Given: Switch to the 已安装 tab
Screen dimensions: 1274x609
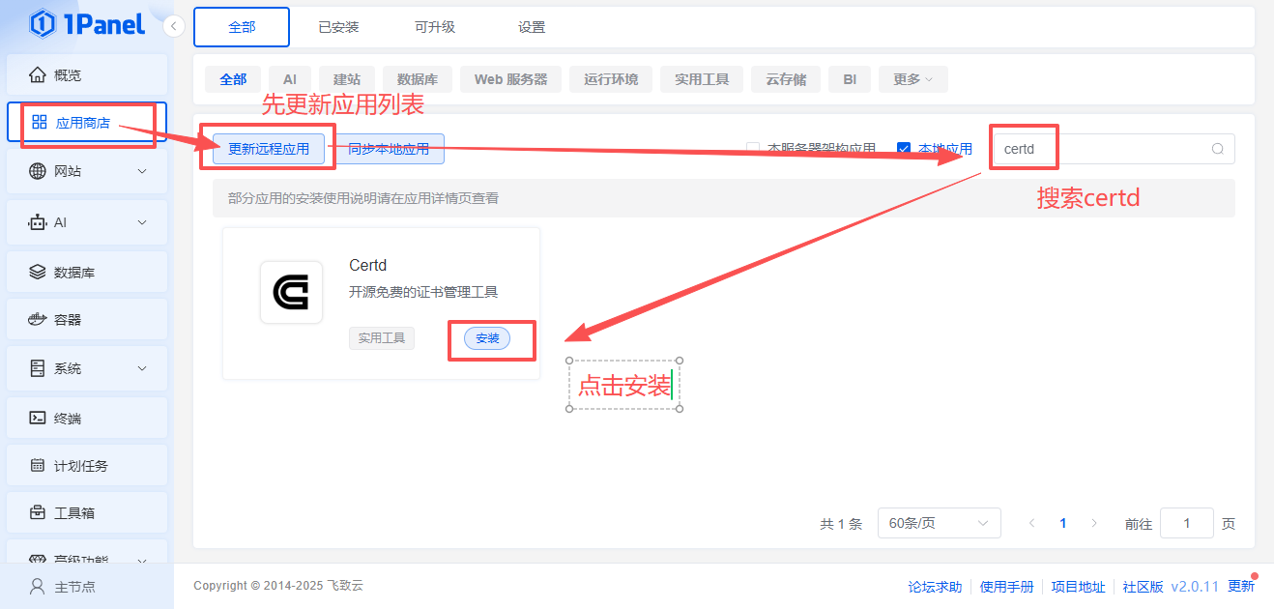Looking at the screenshot, I should click(x=338, y=27).
